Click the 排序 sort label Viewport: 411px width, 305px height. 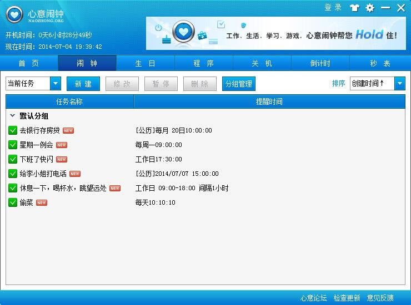338,84
